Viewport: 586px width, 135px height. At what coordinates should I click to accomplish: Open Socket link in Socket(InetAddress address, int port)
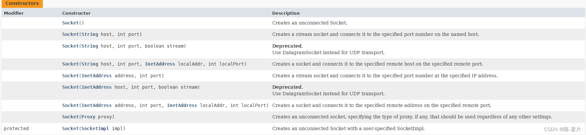[70, 76]
